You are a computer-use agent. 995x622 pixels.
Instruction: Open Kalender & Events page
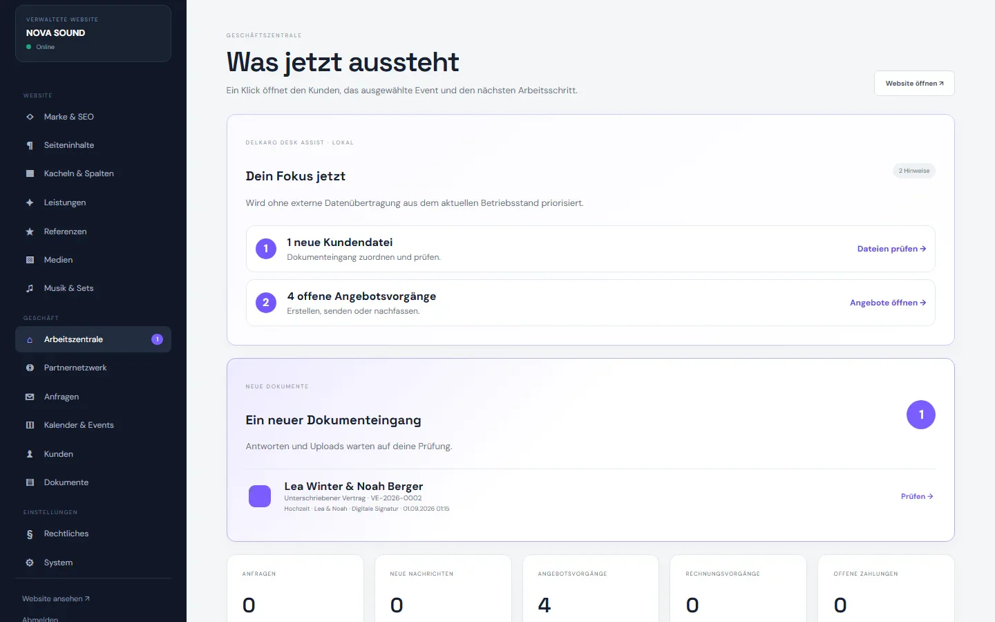93,425
